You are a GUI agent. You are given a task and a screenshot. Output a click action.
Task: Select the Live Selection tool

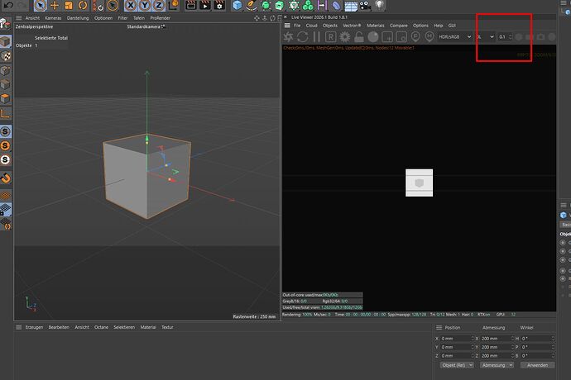41,5
